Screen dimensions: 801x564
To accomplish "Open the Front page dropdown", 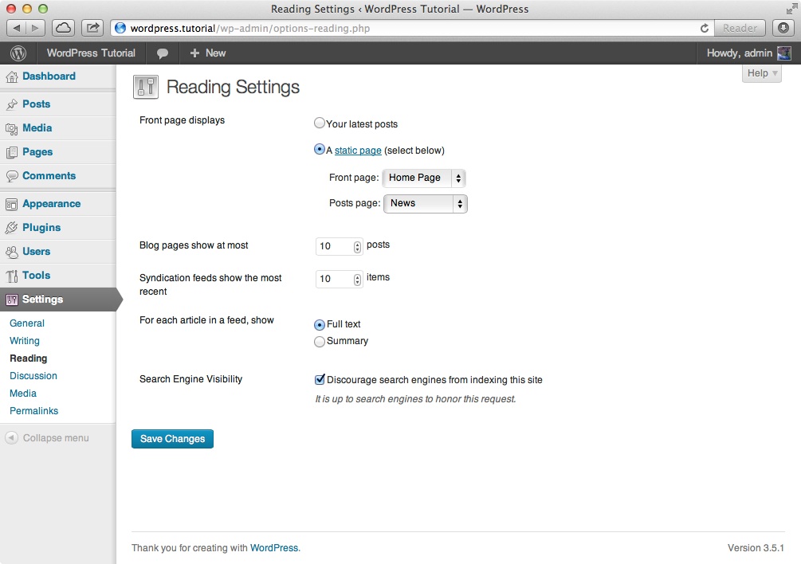I will coord(424,178).
